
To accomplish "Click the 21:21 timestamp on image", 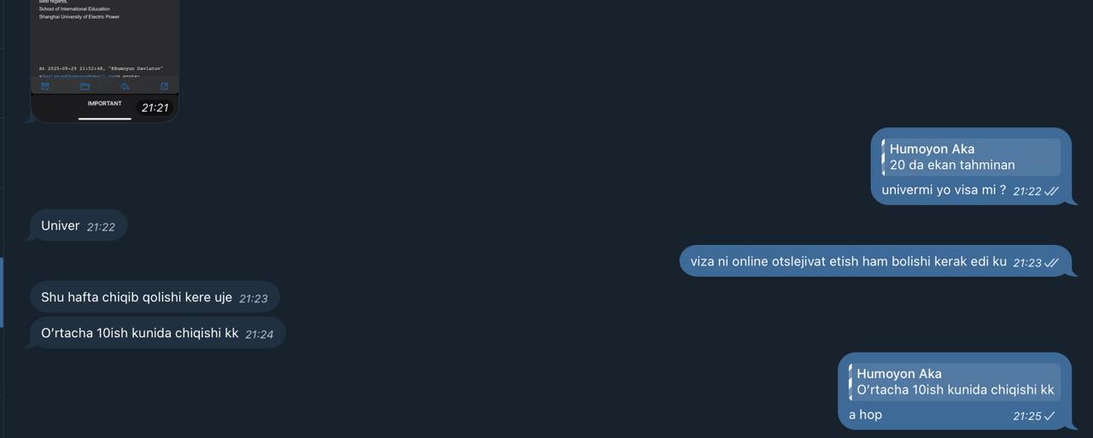I will click(155, 108).
